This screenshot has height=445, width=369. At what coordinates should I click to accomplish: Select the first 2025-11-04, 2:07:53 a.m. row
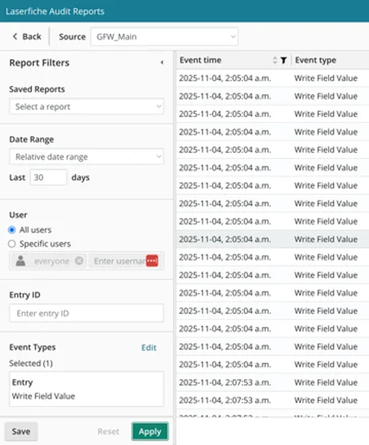click(x=273, y=382)
